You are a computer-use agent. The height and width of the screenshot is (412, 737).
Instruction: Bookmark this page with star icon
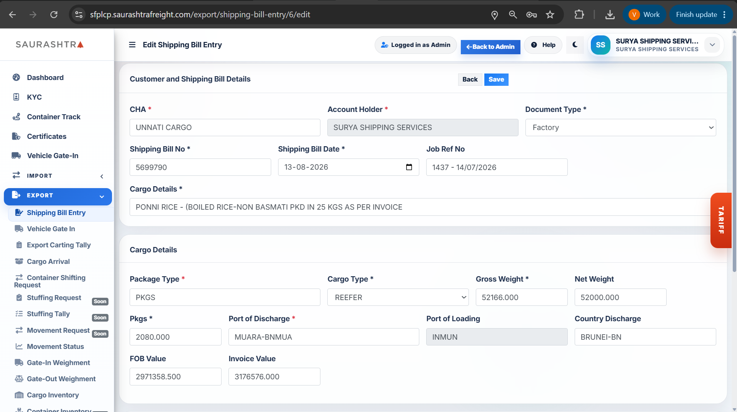(550, 15)
